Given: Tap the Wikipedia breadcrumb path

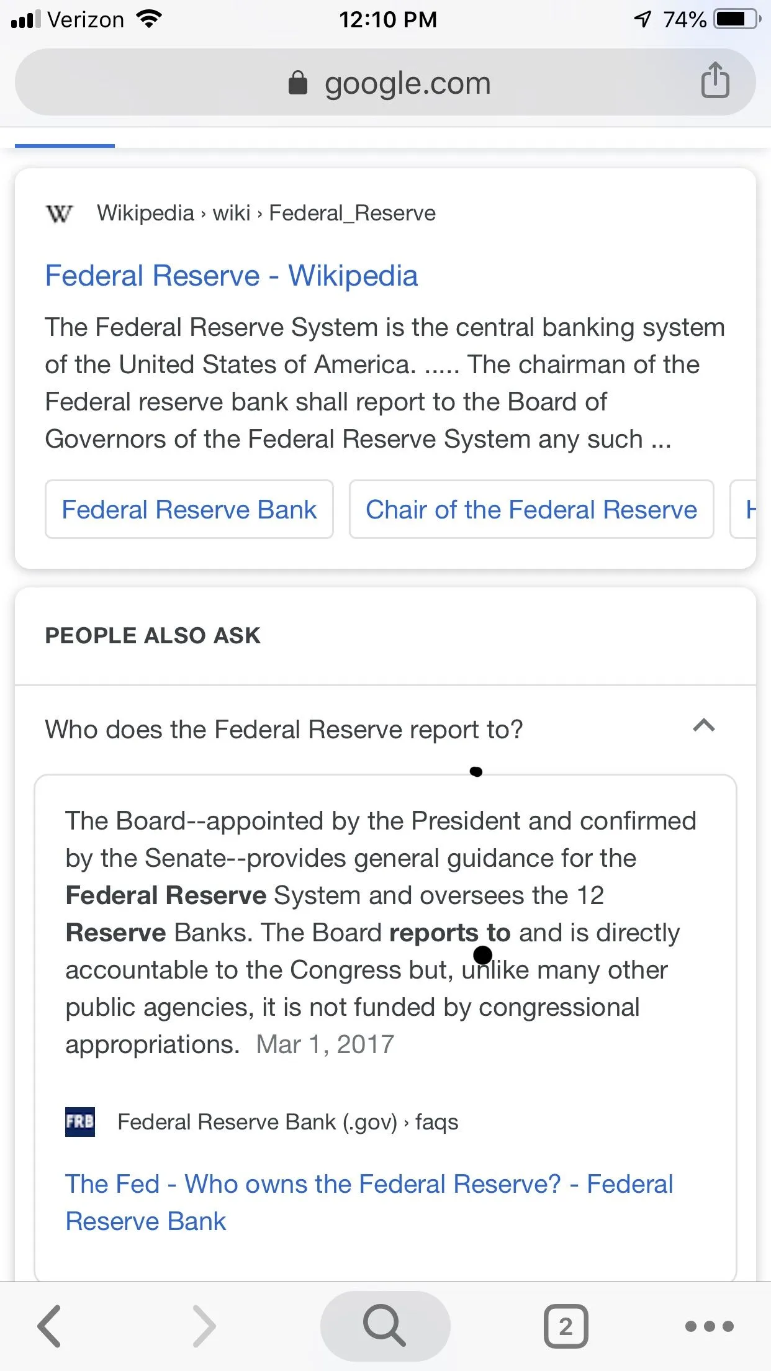Looking at the screenshot, I should pos(266,214).
